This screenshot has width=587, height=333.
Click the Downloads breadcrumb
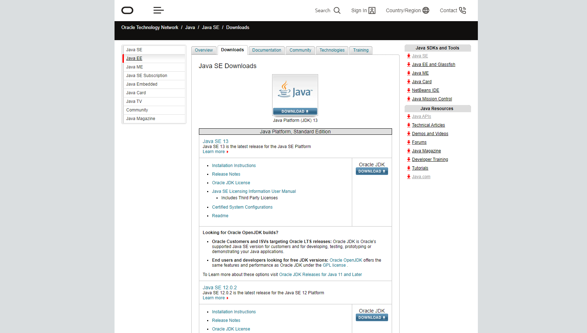(x=238, y=28)
